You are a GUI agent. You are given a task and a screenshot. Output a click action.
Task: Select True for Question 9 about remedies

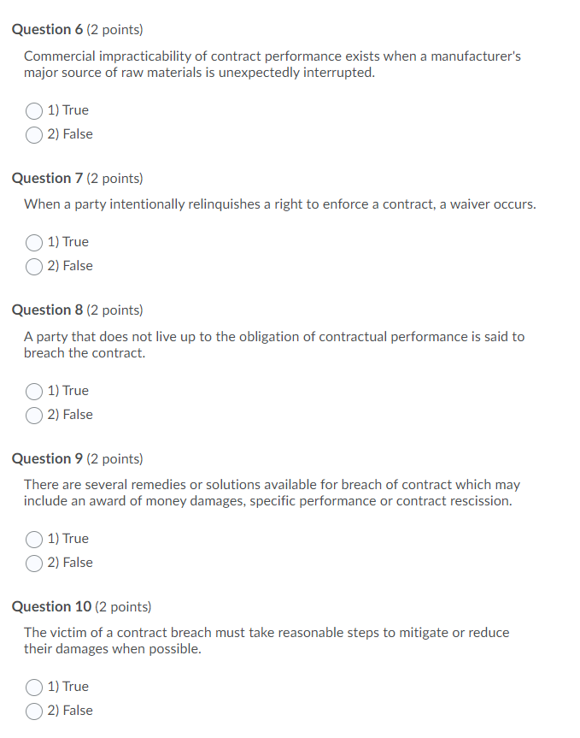pyautogui.click(x=34, y=539)
